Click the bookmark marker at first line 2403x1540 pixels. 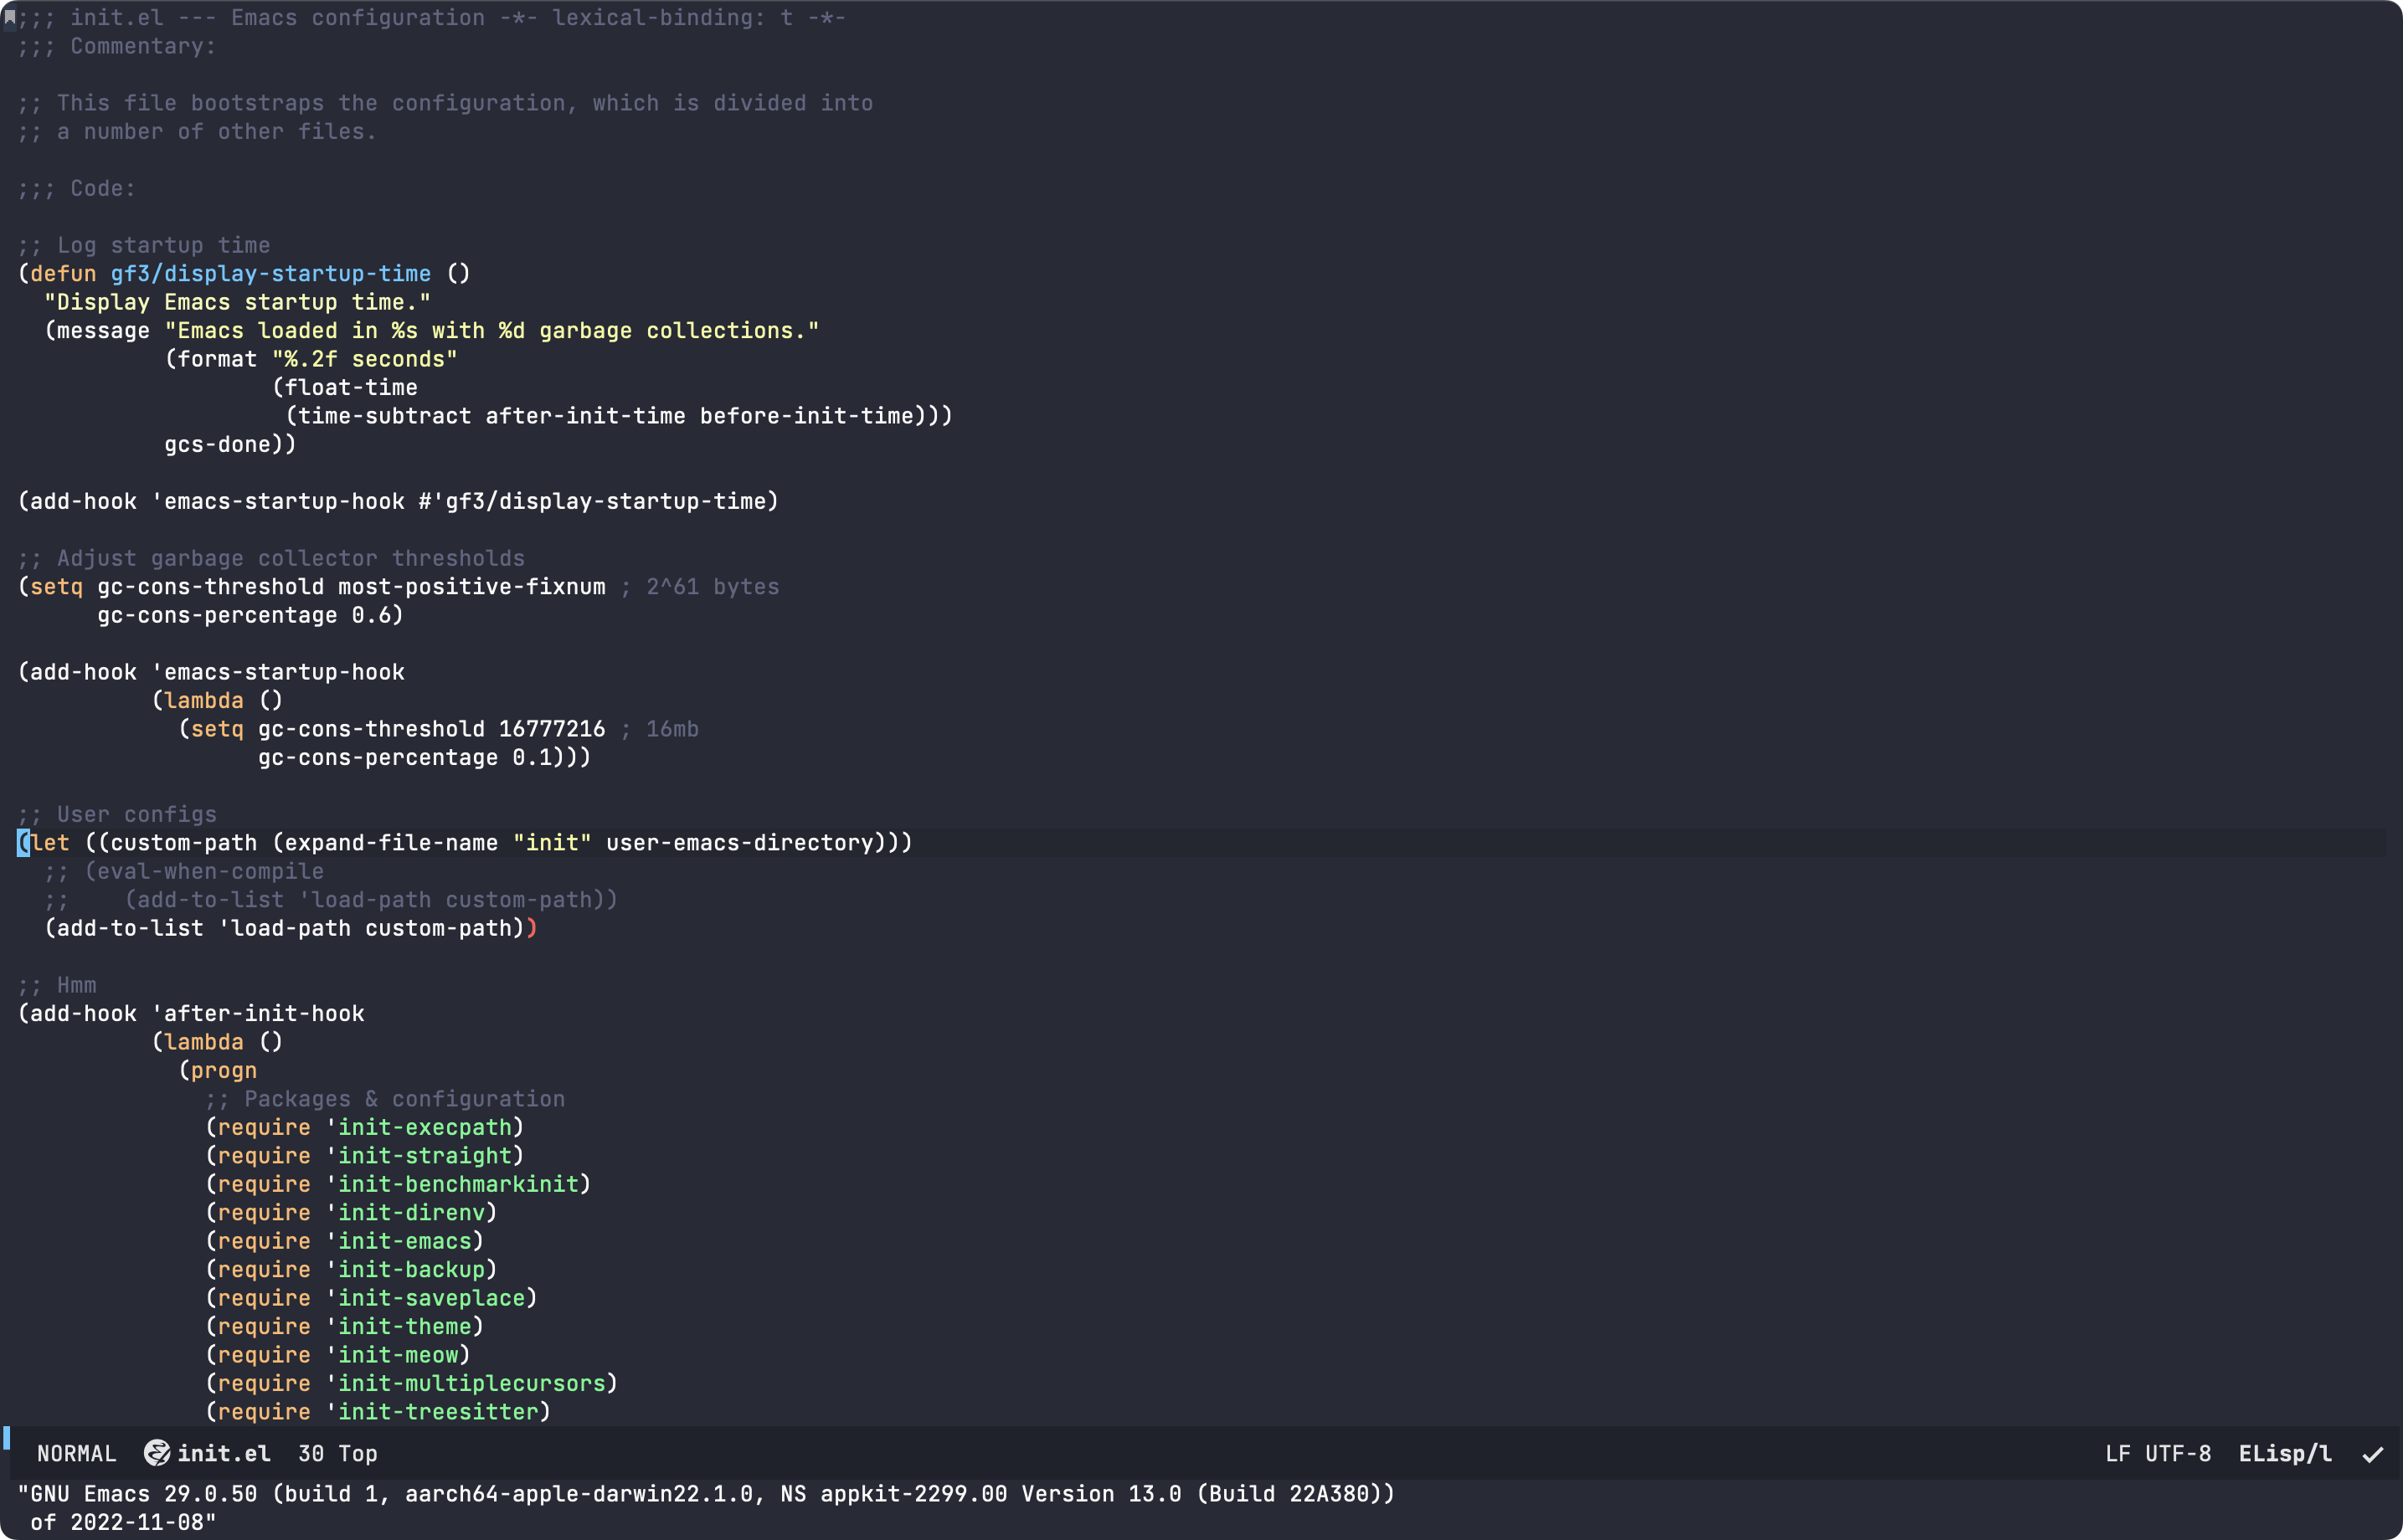pyautogui.click(x=9, y=16)
